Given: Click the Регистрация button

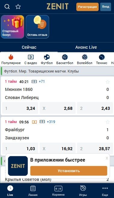Looking at the screenshot, I should (x=87, y=7).
